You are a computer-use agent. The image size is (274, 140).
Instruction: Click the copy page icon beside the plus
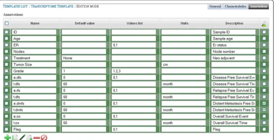coord(15,138)
